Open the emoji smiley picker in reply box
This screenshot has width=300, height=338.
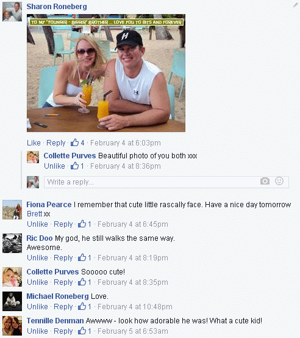click(x=279, y=181)
